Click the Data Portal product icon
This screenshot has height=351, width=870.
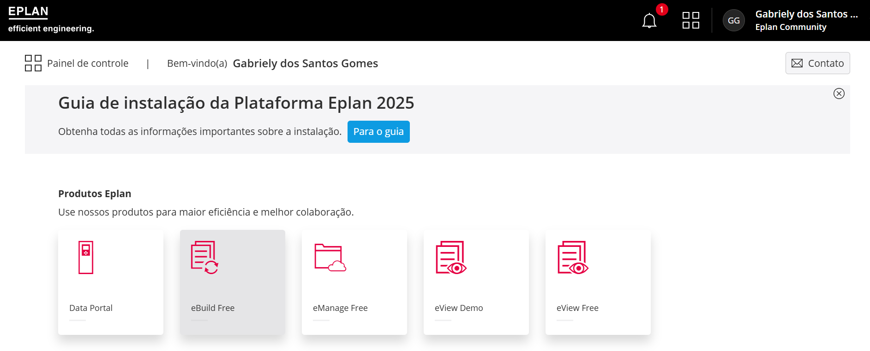[86, 257]
